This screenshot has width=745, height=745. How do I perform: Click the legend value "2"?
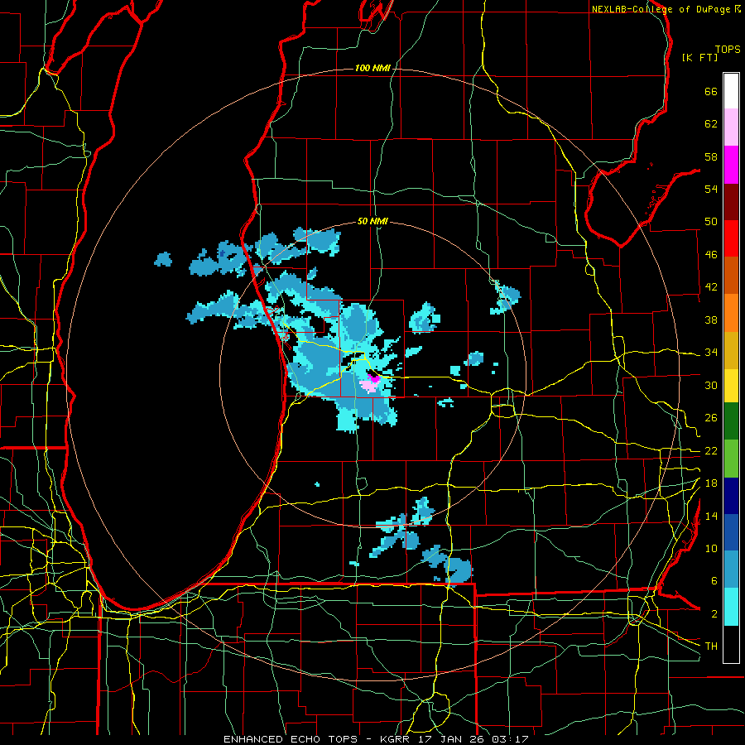[714, 614]
